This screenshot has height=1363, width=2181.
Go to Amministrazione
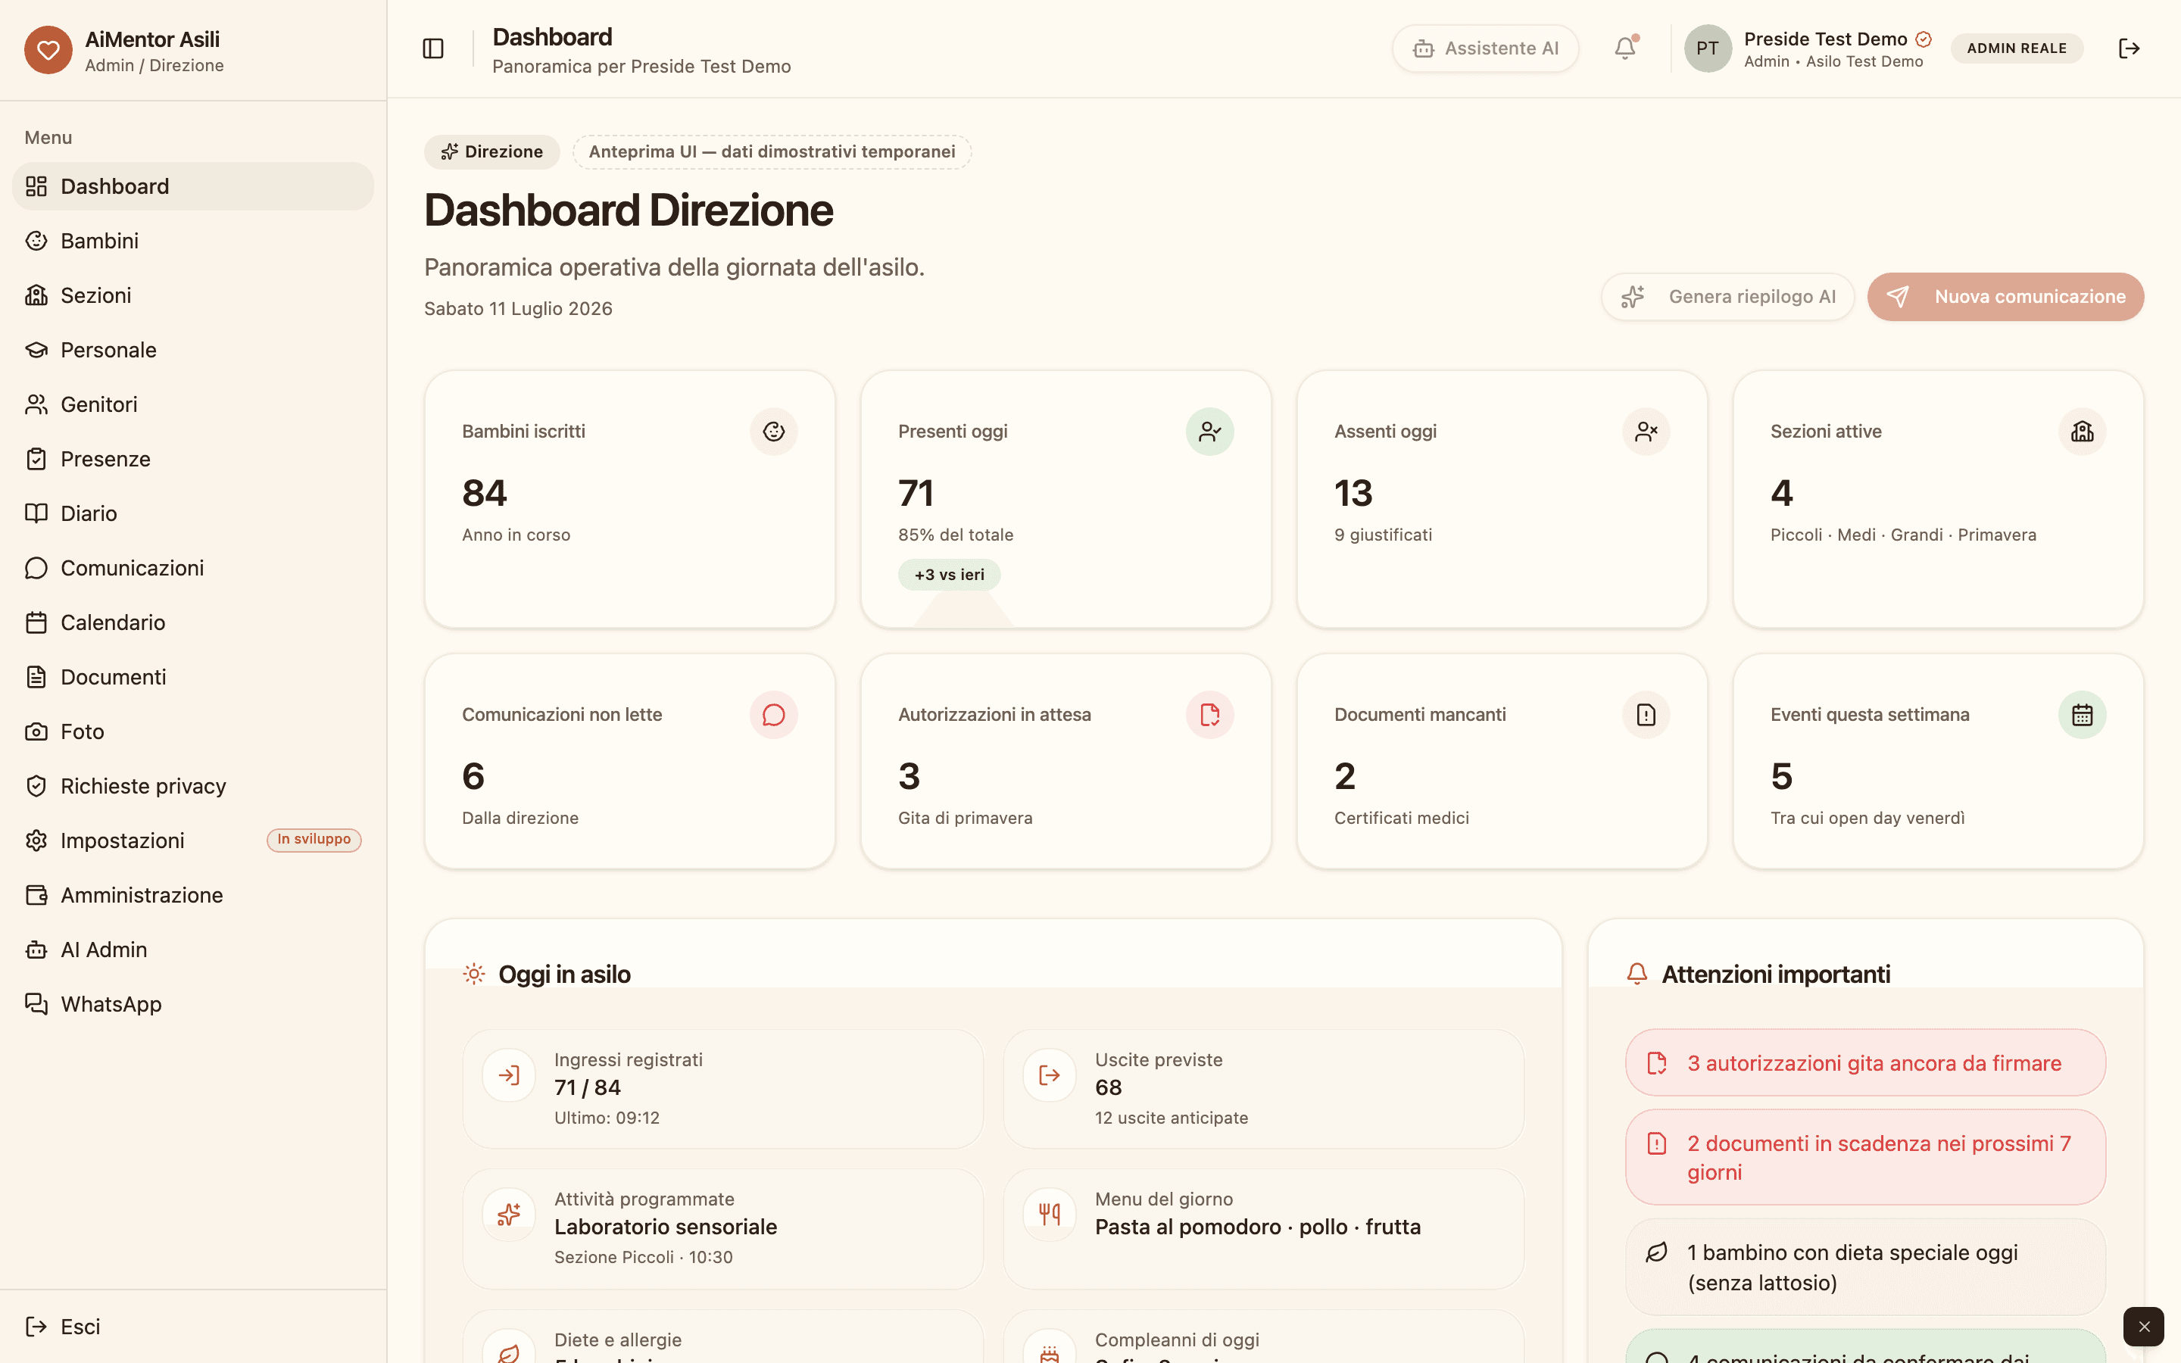pyautogui.click(x=193, y=895)
